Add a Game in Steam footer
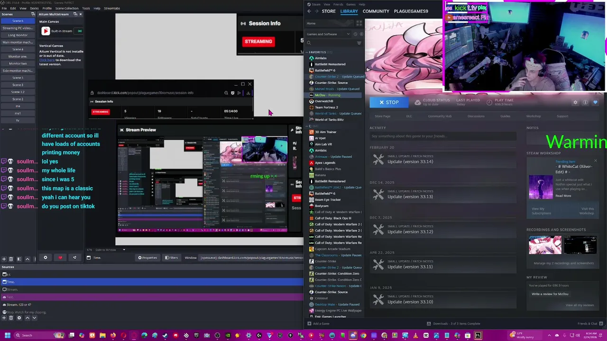The image size is (607, 341). coord(318,324)
